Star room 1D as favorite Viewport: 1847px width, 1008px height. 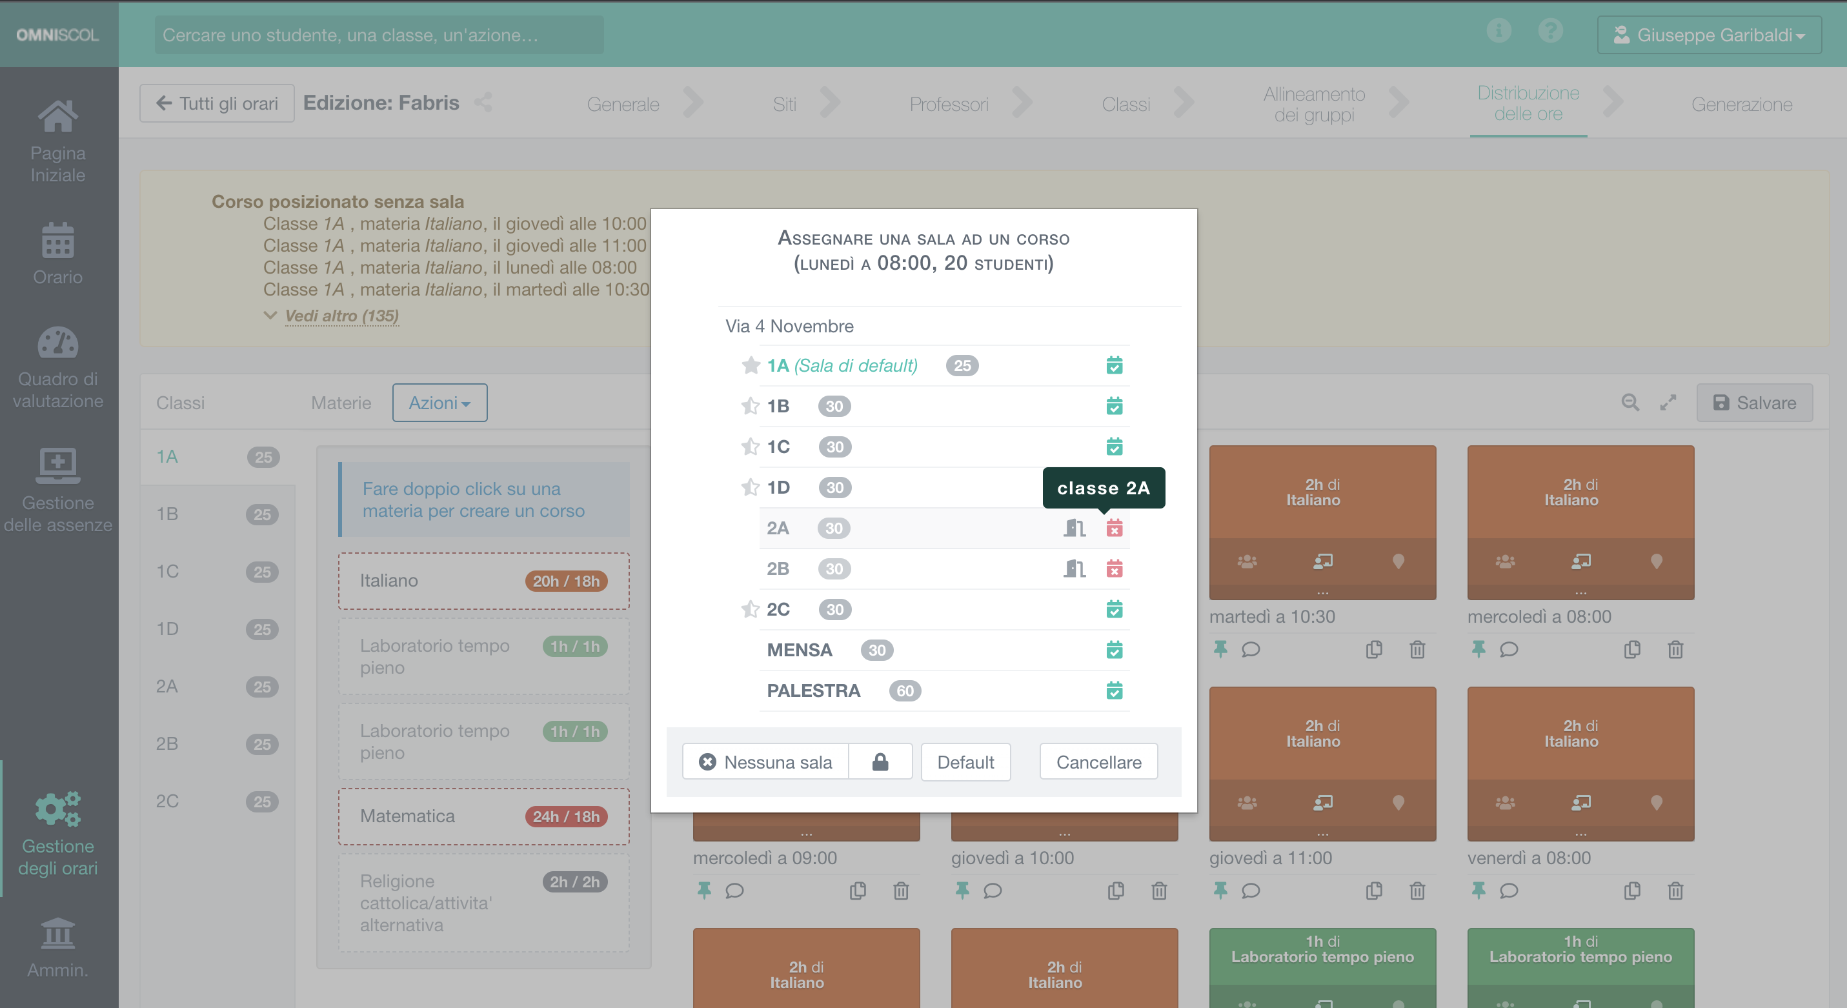[750, 487]
